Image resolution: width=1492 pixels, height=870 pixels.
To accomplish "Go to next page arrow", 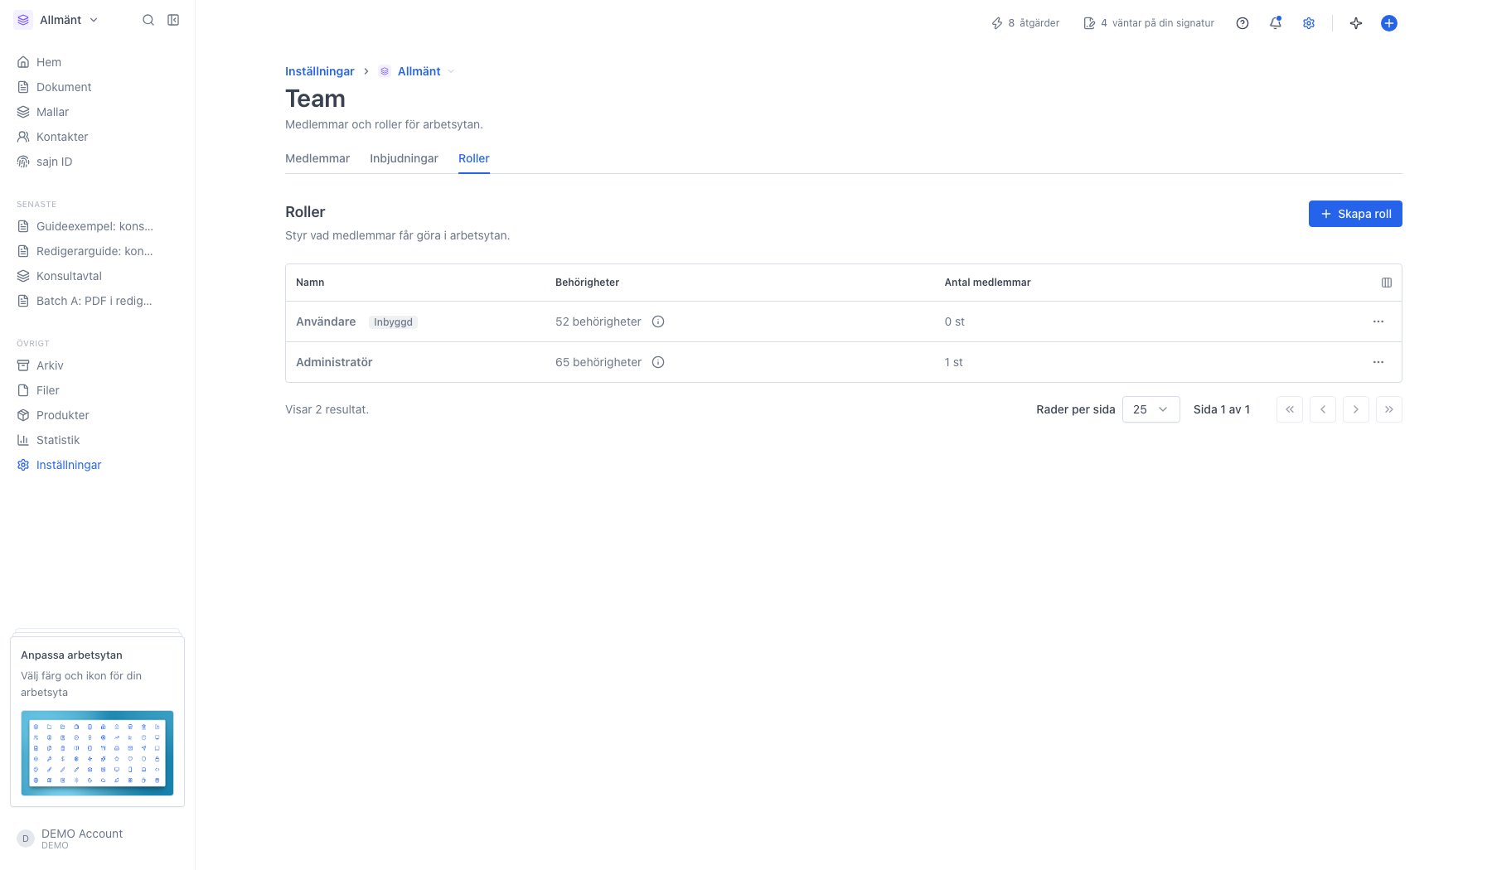I will [x=1356, y=409].
